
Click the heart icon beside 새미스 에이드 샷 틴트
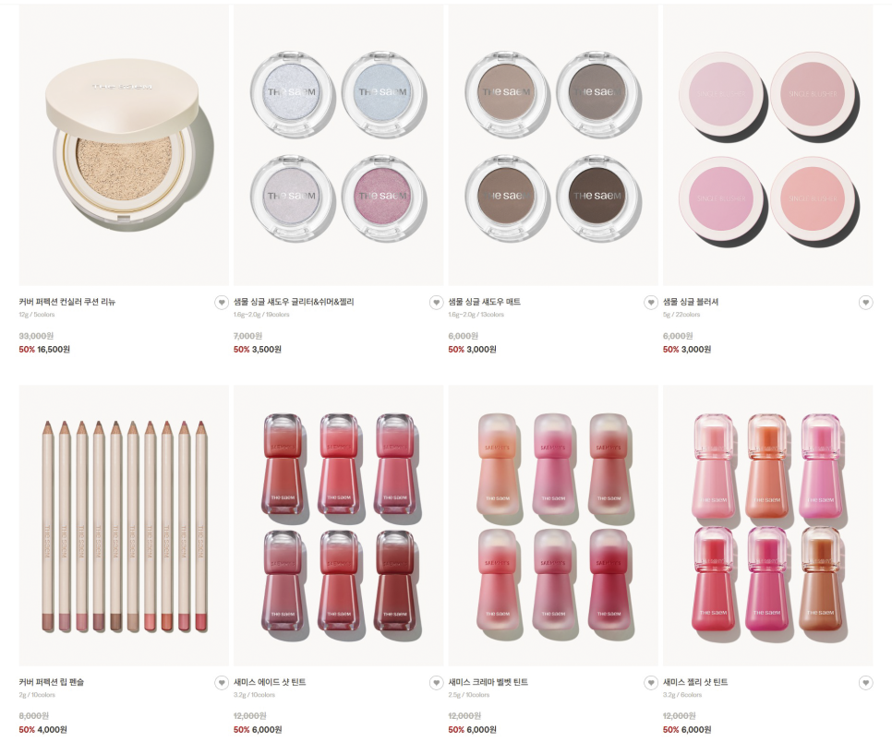pyautogui.click(x=437, y=682)
